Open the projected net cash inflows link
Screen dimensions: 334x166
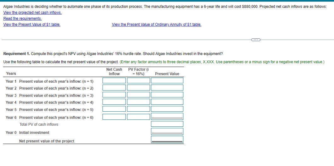point(33,13)
